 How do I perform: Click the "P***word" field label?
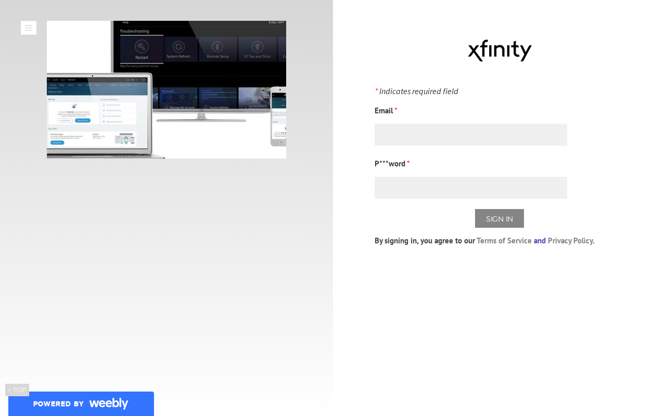coord(390,163)
